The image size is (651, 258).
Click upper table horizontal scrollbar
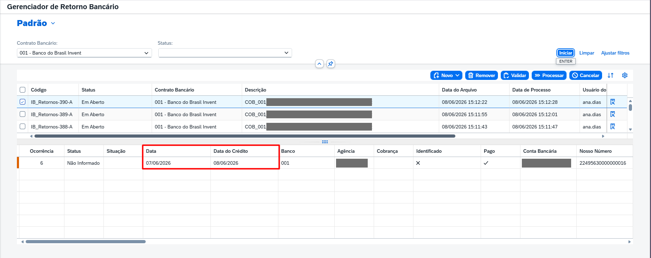pyautogui.click(x=245, y=136)
